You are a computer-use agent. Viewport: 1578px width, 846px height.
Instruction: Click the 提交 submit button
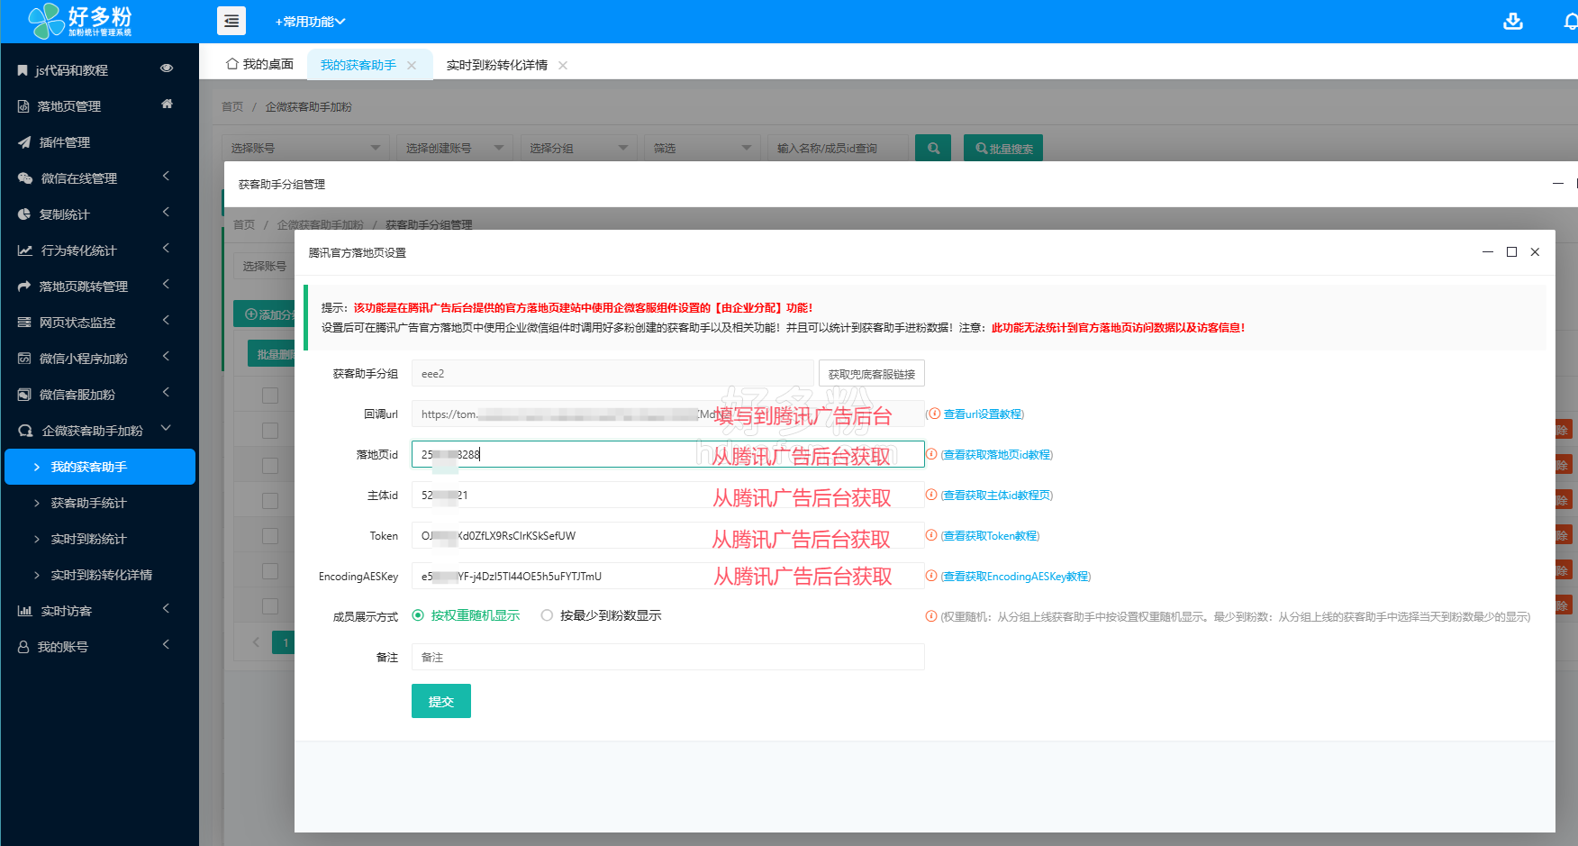[440, 701]
